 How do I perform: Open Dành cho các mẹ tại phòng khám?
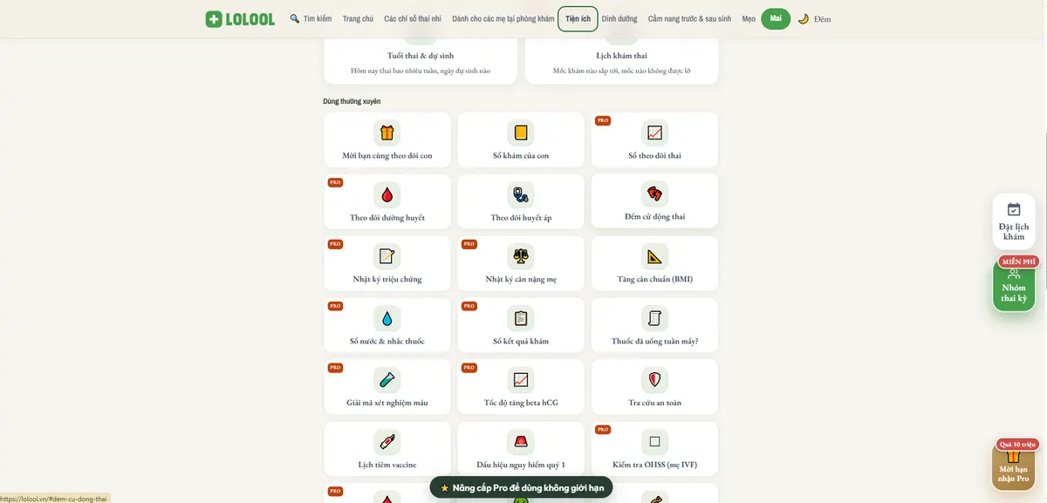[503, 18]
